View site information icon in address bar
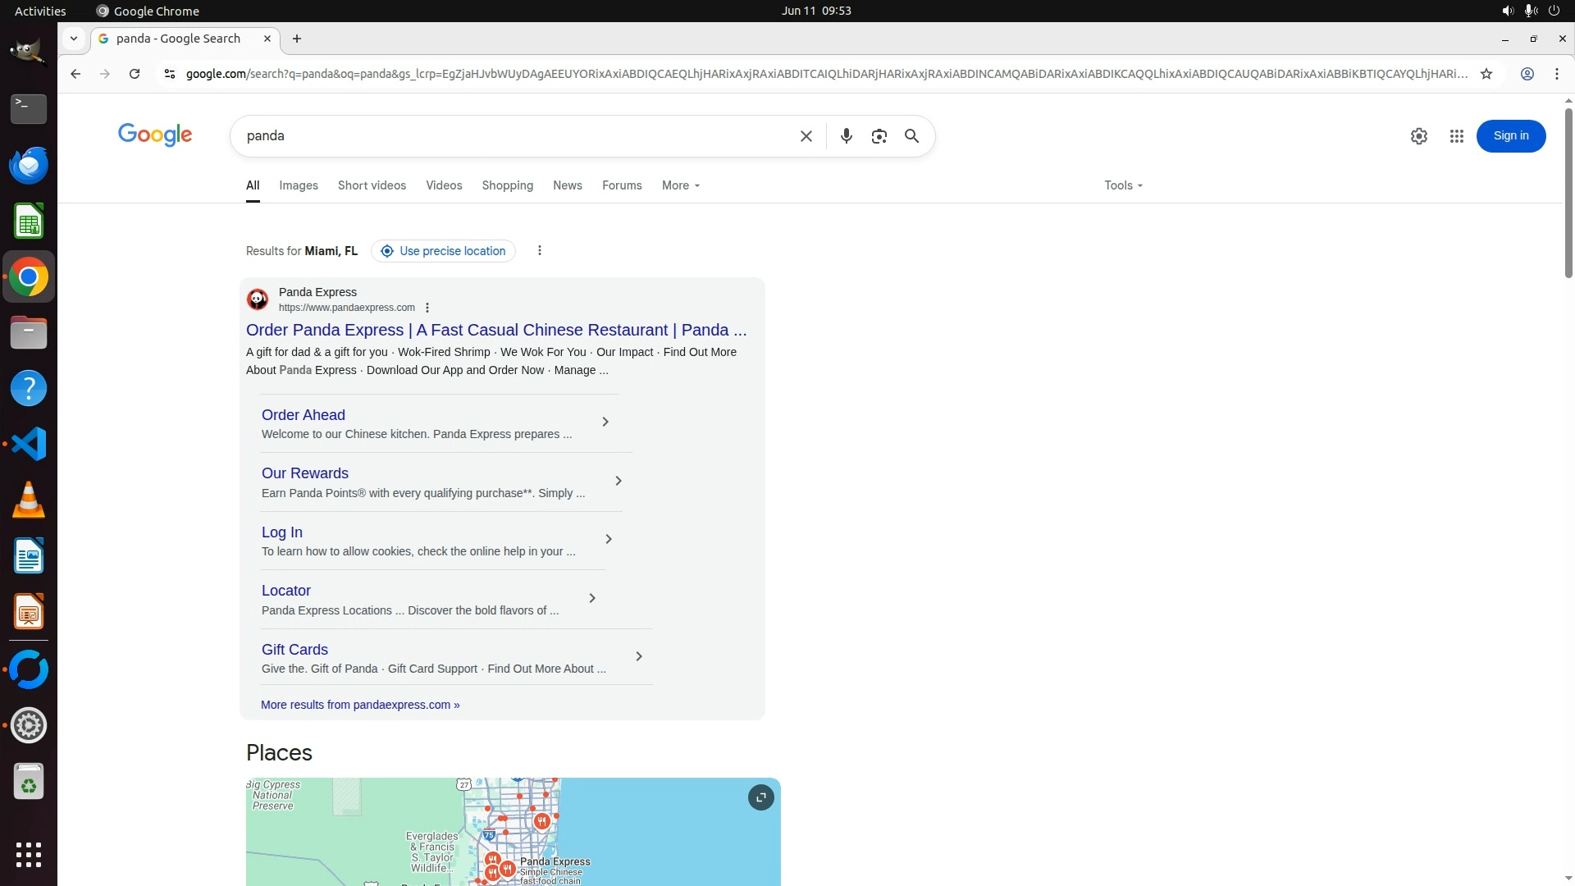 (169, 74)
